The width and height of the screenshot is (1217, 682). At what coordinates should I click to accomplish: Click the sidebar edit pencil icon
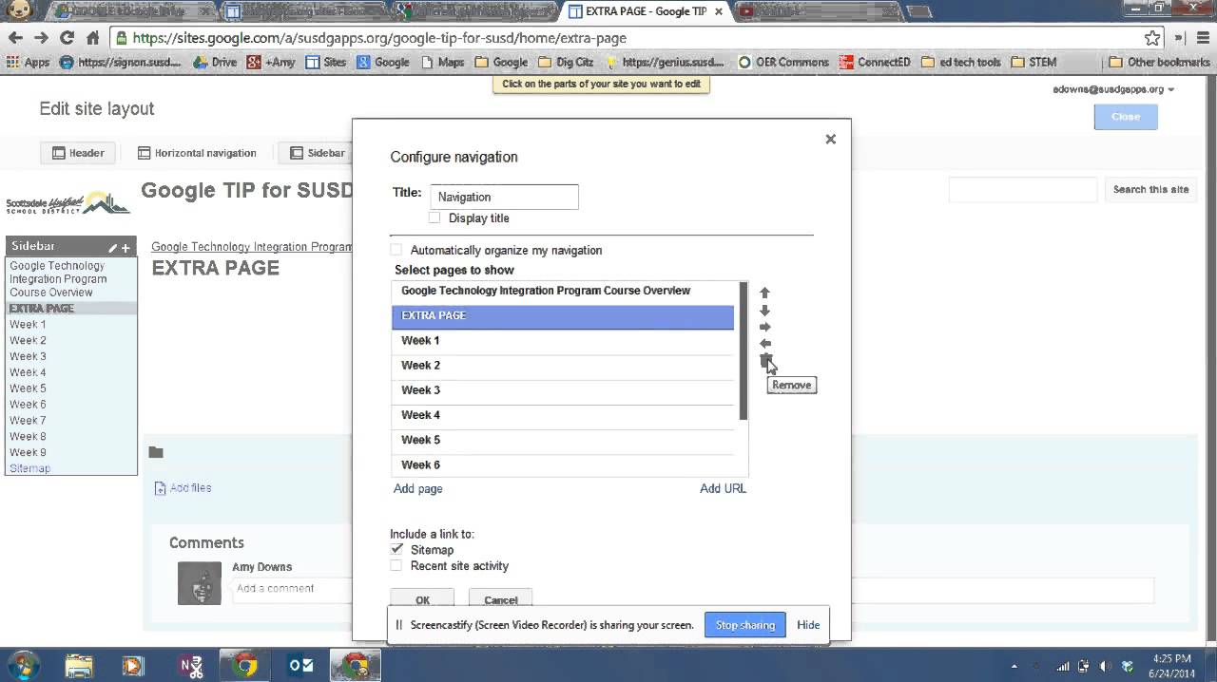(x=112, y=247)
